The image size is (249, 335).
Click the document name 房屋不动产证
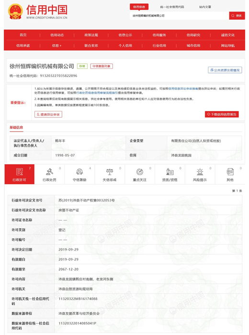(x=68, y=210)
